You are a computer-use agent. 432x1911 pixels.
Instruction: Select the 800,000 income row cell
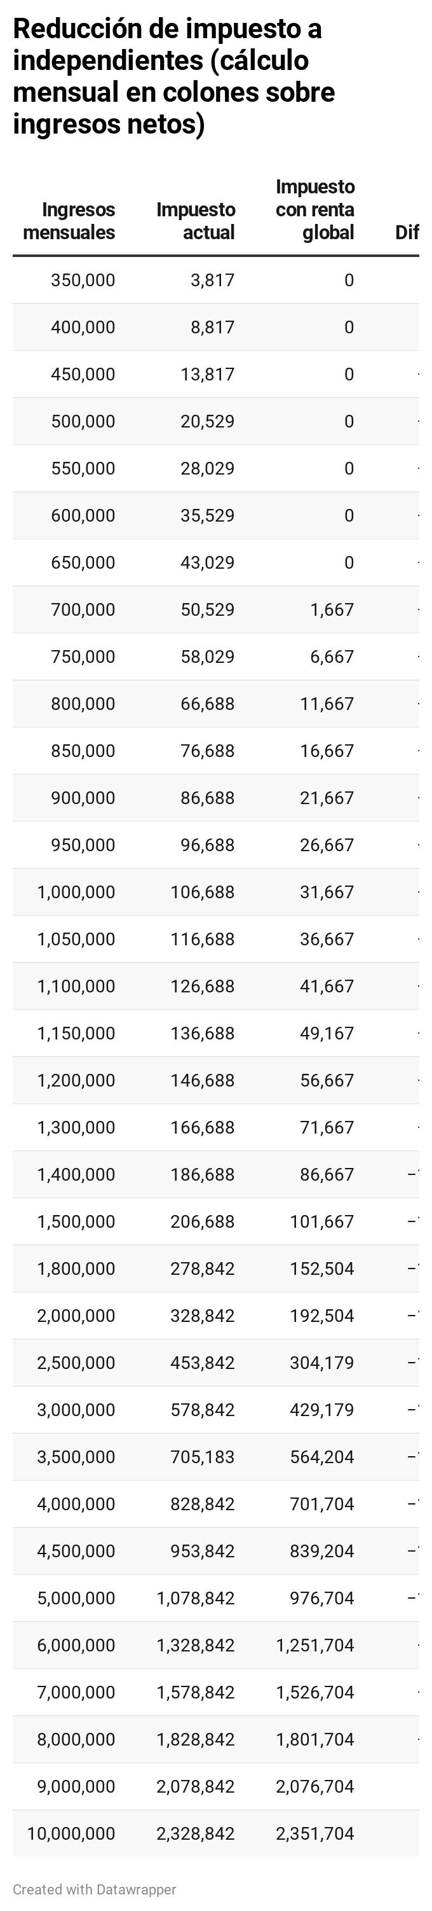pyautogui.click(x=83, y=704)
